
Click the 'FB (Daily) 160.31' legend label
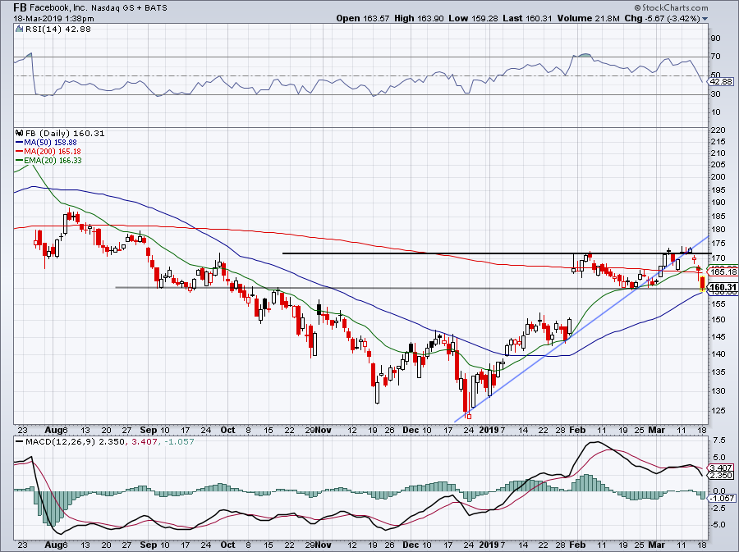65,133
